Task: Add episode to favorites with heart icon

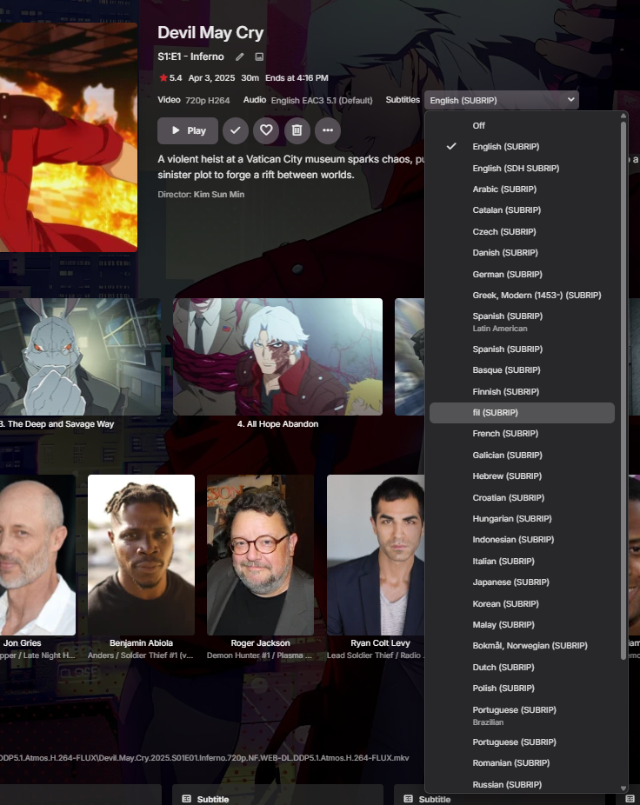Action: pyautogui.click(x=266, y=130)
